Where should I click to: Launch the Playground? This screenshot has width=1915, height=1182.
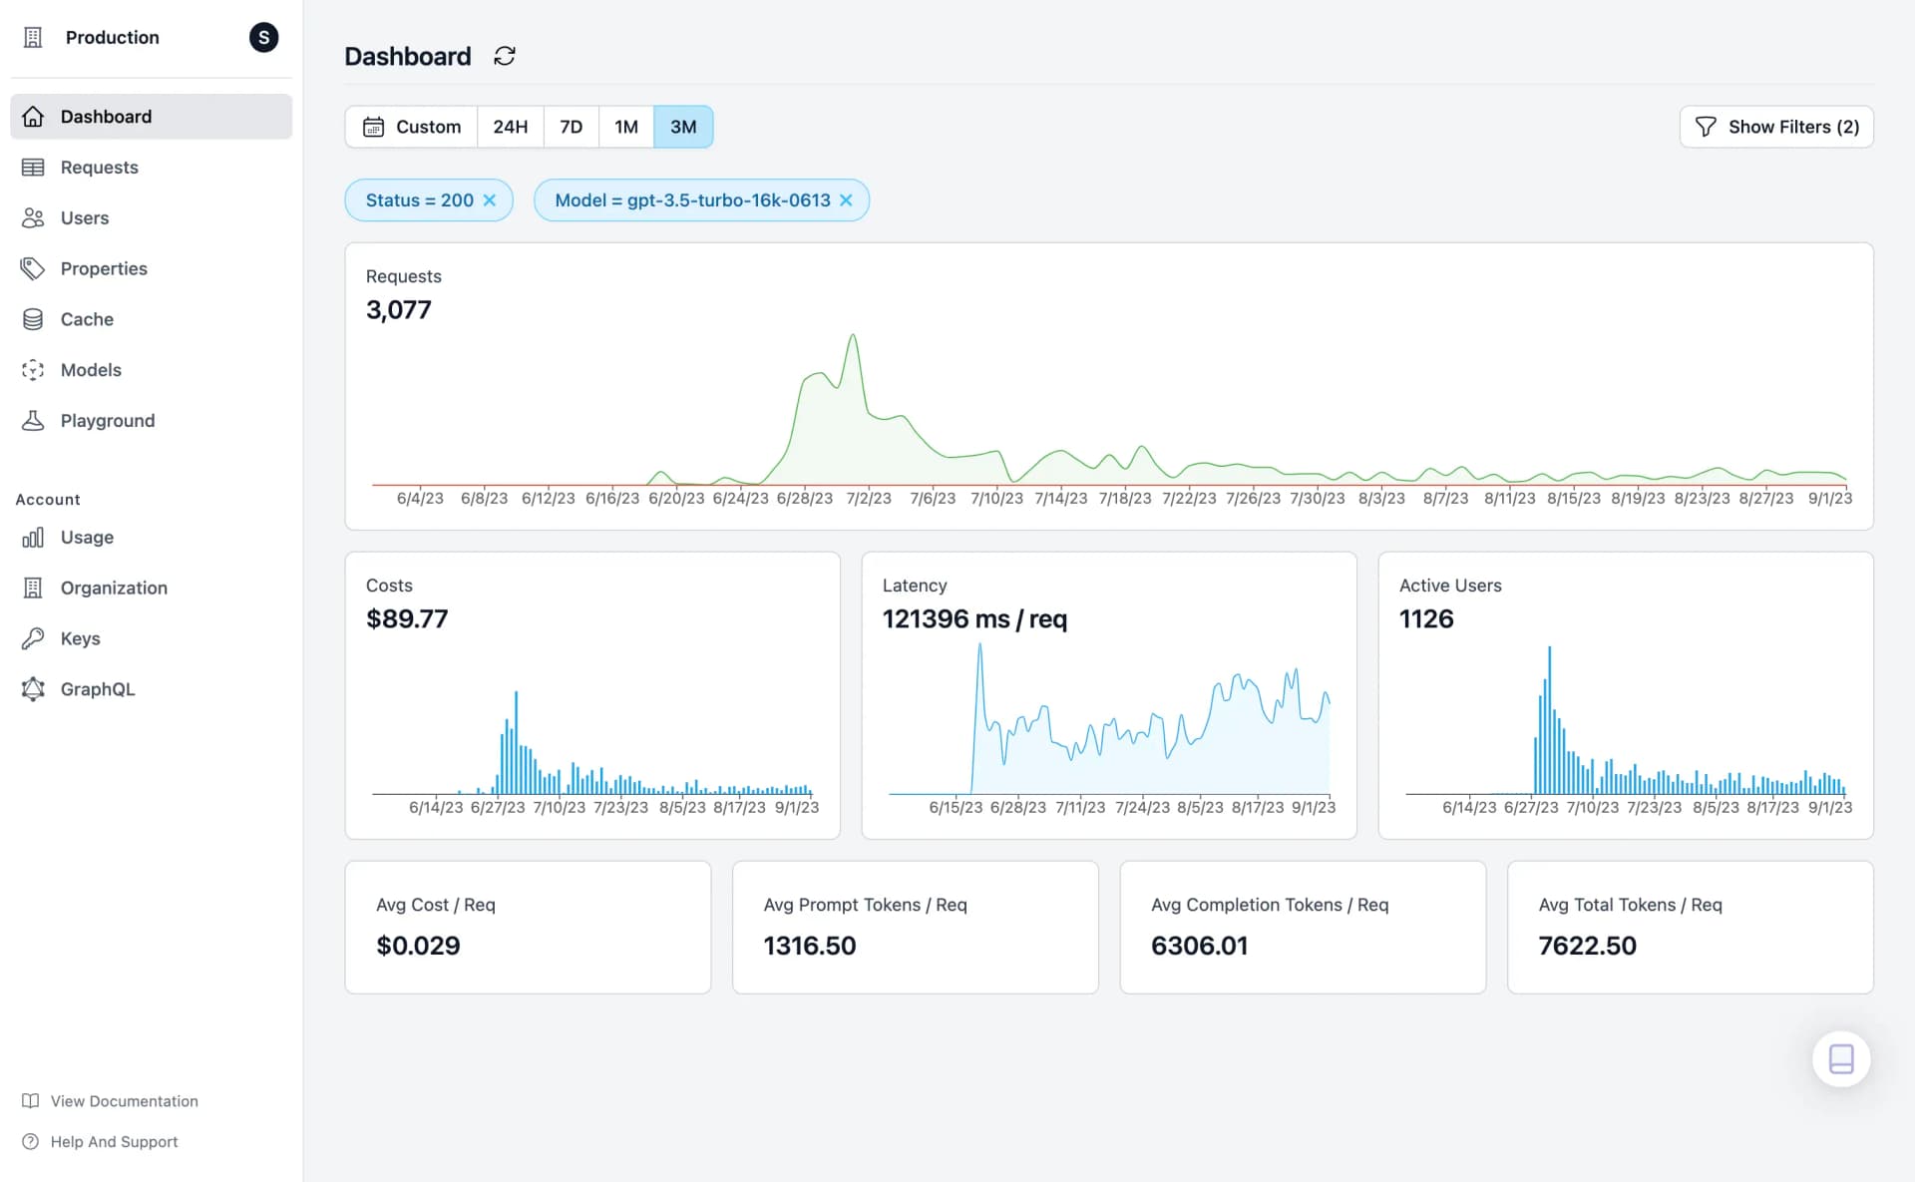[x=107, y=421]
